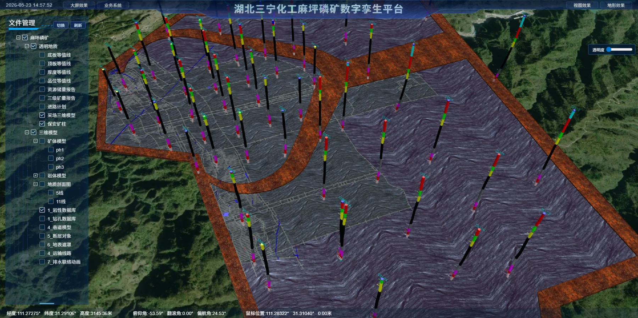Screen dimensions: 638x318
Task: Collapse the 透明地质 tree branch
Action: point(27,46)
